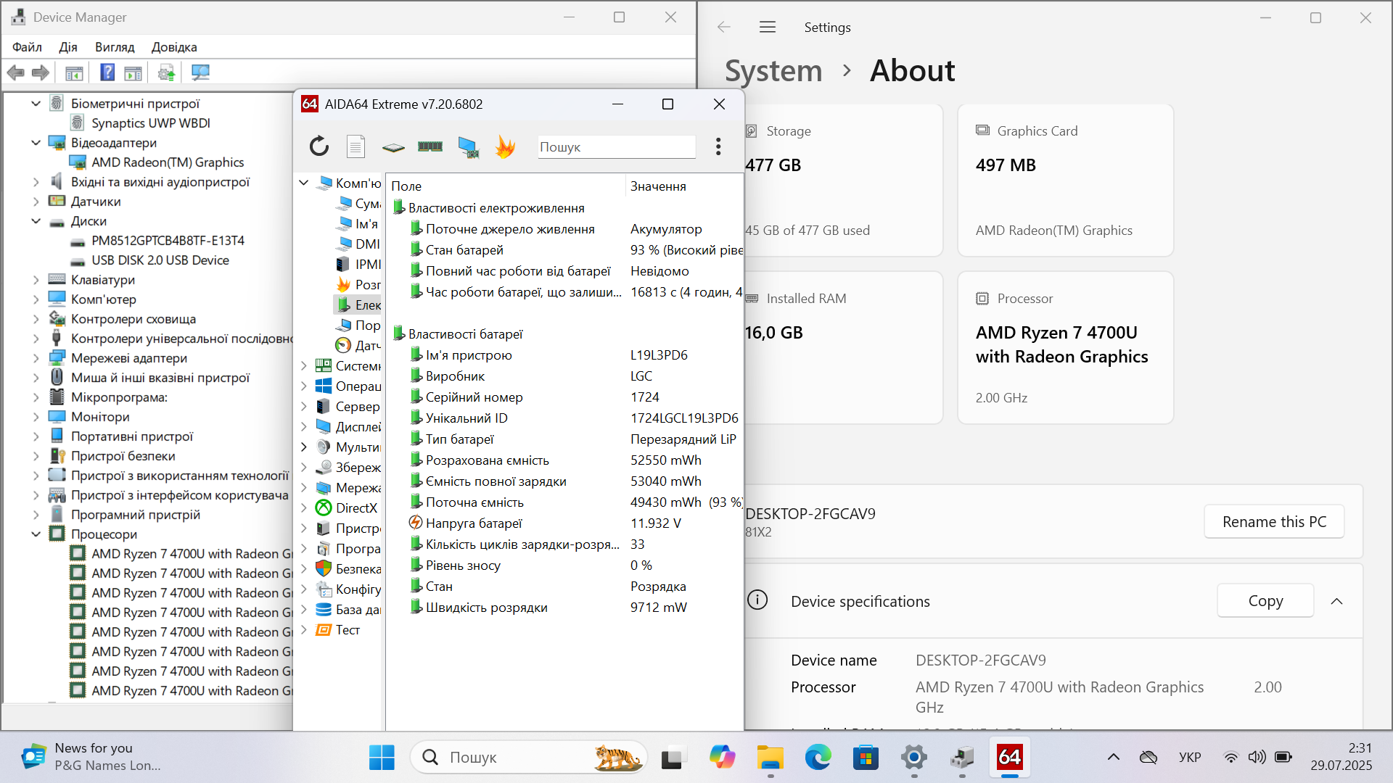The width and height of the screenshot is (1393, 783).
Task: Click the AIDA64 refresh icon
Action: (x=319, y=146)
